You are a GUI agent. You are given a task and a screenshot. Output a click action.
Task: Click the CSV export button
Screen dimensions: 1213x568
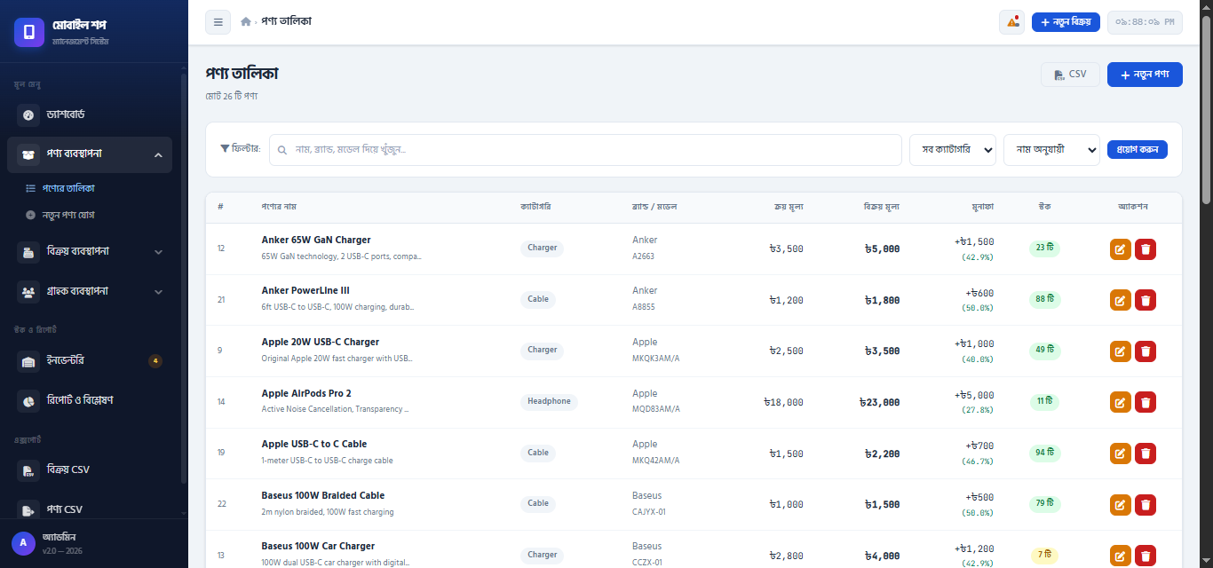(x=1070, y=75)
